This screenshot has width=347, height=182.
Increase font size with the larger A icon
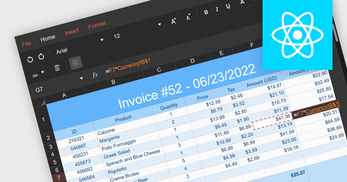174,21
